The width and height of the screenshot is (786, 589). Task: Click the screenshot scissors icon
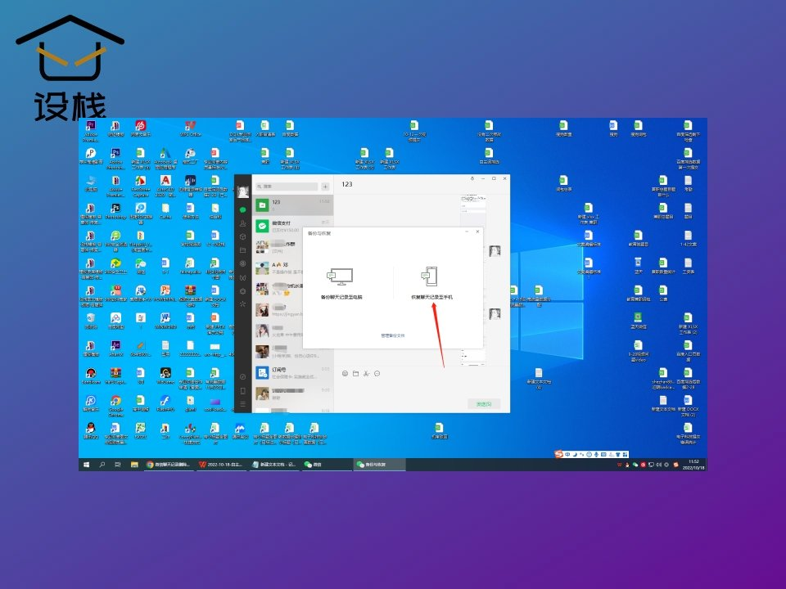(366, 374)
